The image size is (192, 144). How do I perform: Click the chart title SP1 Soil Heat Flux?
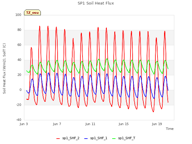click(x=96, y=3)
